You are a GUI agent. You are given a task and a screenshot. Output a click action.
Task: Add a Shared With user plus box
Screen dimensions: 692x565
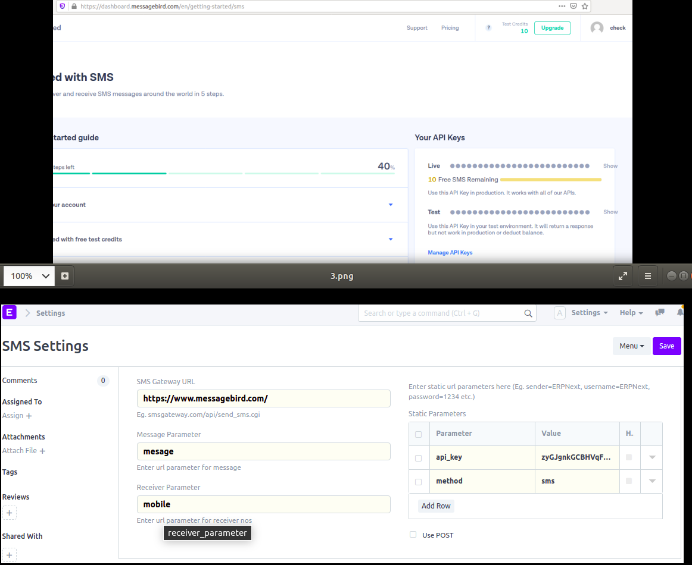[10, 555]
